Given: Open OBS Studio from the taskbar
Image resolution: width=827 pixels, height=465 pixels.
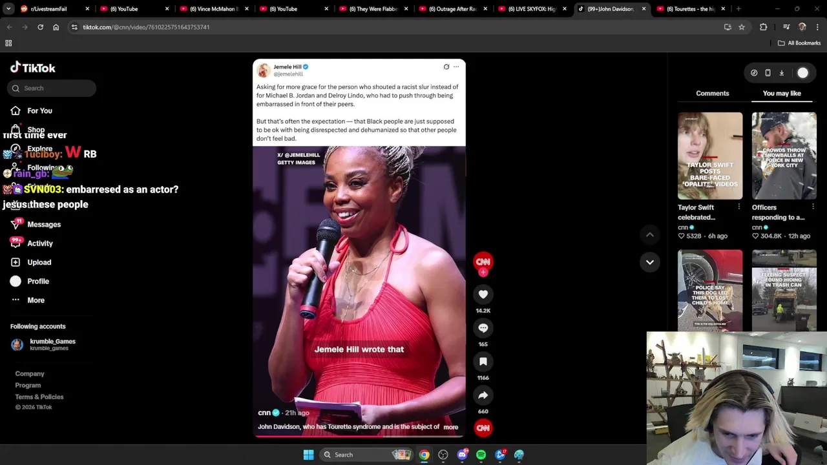Looking at the screenshot, I should [x=443, y=455].
